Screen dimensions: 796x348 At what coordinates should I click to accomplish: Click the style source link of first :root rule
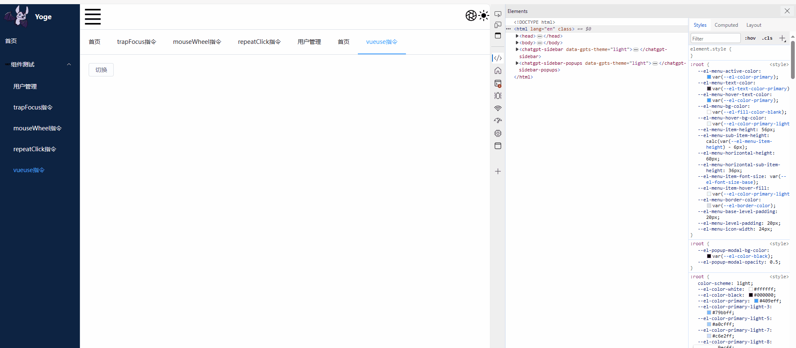[x=779, y=65]
